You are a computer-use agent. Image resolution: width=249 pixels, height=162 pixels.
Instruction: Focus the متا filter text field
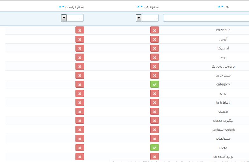[206, 18]
